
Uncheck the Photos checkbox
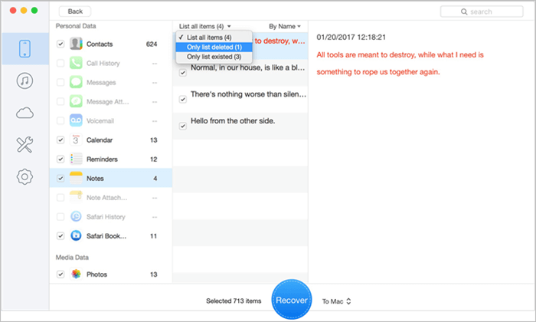(60, 274)
